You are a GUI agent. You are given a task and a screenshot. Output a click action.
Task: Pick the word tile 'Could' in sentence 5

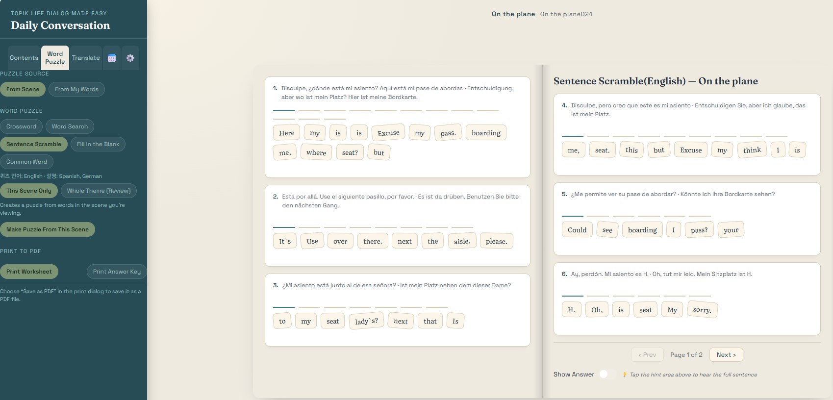(577, 230)
